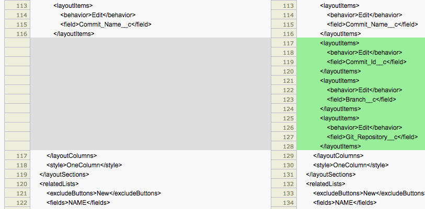Click green <behavior>Edit</behavior> on line 126
425x209 pixels.
point(364,128)
